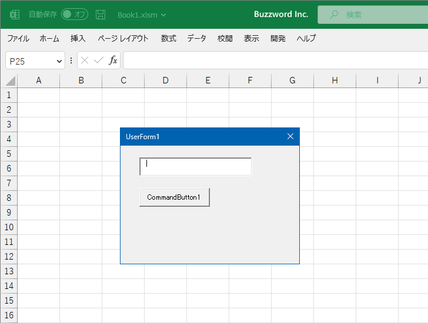Select column B header
The width and height of the screenshot is (428, 323).
coord(81,80)
